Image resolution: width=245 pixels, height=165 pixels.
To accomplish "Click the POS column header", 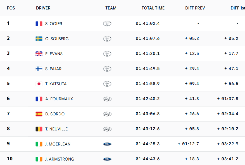I will [x=11, y=8].
